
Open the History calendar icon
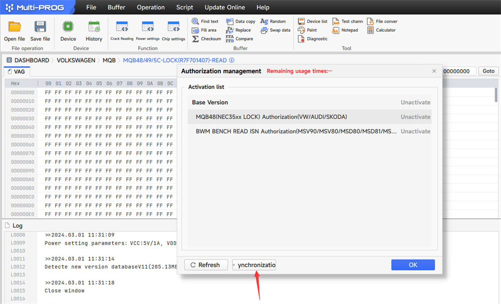[94, 27]
